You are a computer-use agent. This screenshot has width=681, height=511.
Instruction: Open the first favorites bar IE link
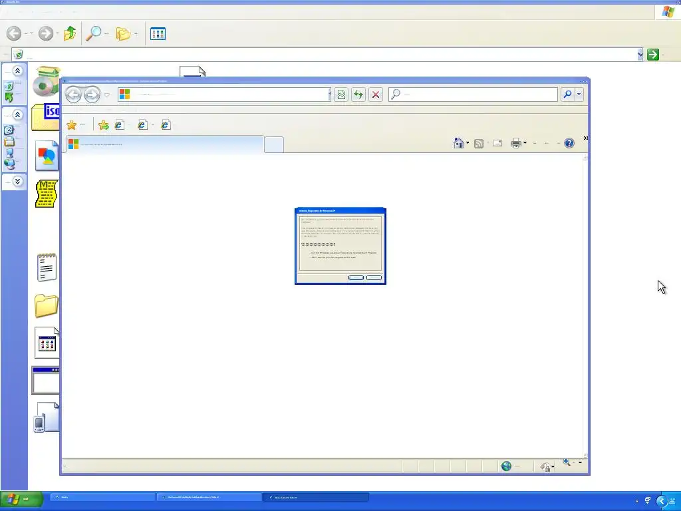coord(120,125)
